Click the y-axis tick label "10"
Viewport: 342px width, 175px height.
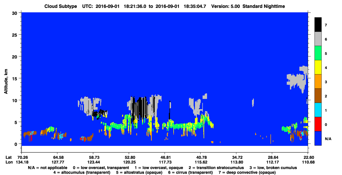[15, 100]
